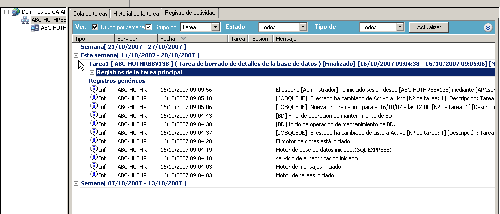The width and height of the screenshot is (500, 214).
Task: Sort by the Servidor column header
Action: 136,39
